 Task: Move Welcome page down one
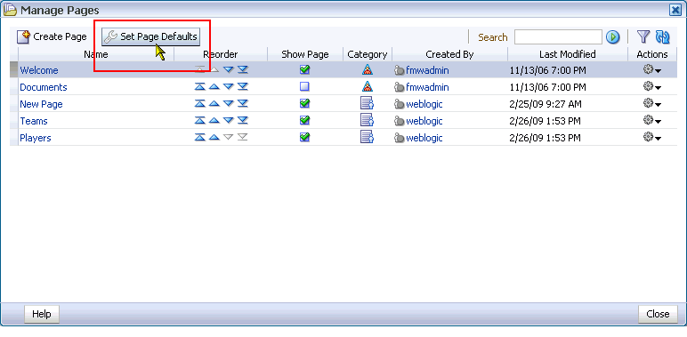pyautogui.click(x=229, y=69)
